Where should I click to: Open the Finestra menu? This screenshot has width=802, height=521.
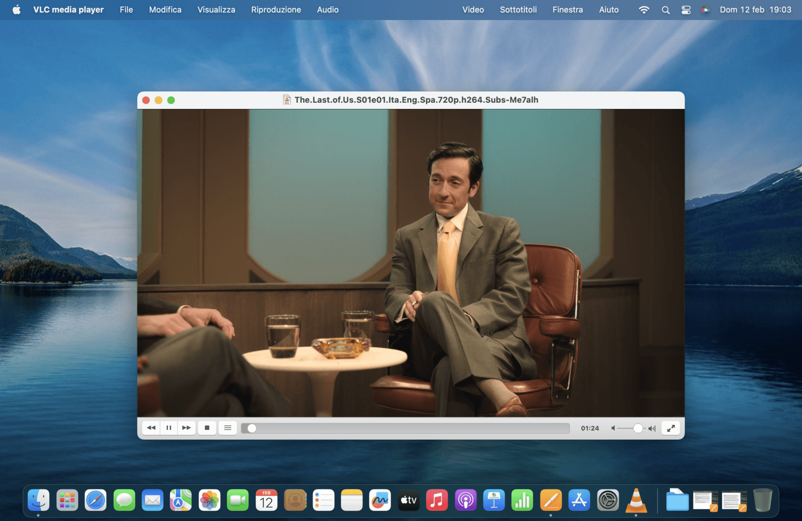coord(568,10)
